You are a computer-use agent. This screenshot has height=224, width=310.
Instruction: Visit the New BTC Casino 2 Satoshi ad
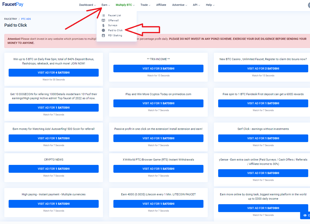263,68
